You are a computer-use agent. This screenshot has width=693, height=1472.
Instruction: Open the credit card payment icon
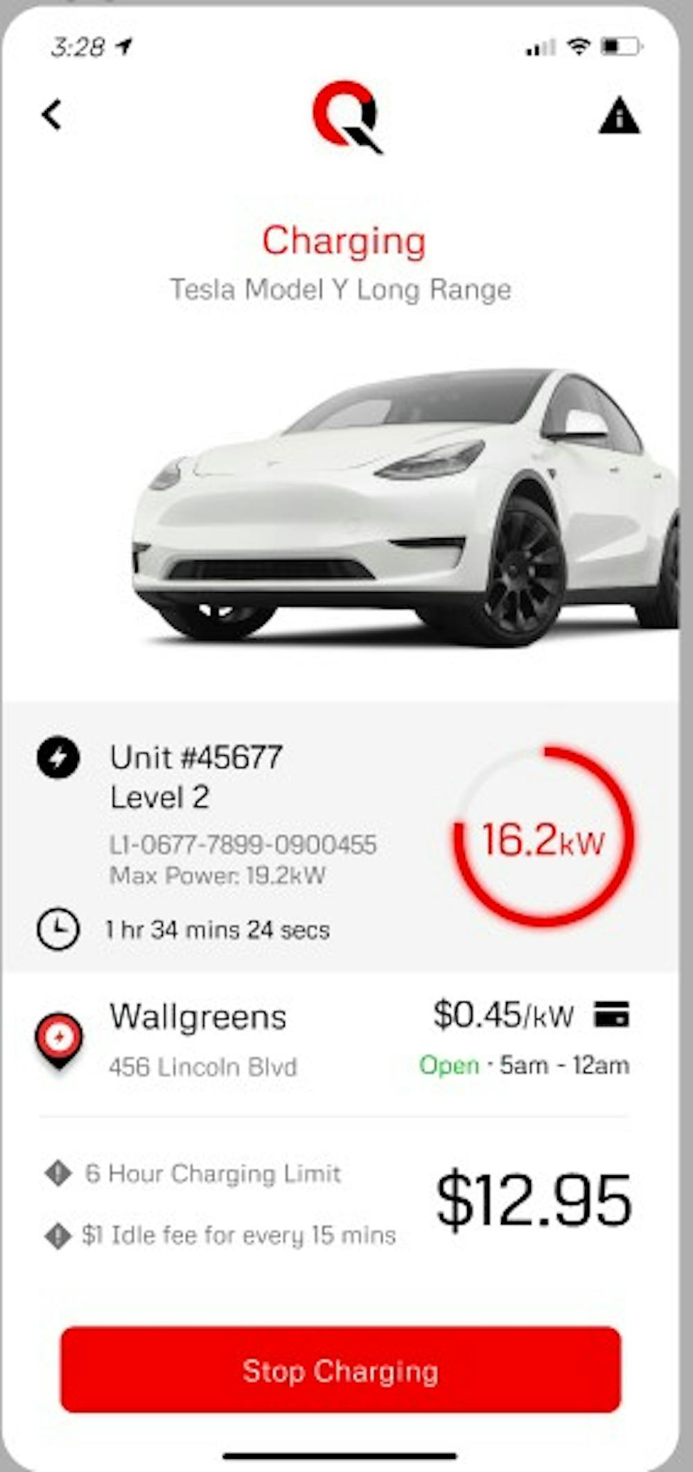click(x=611, y=1014)
